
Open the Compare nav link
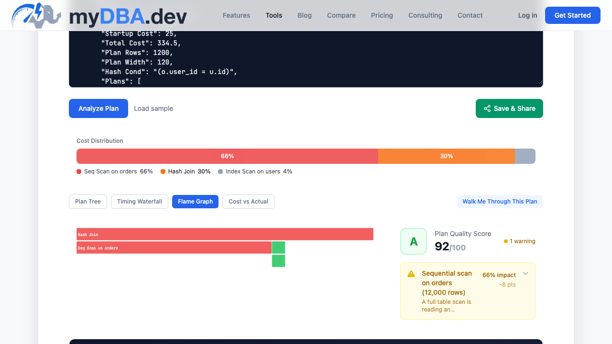pos(341,15)
